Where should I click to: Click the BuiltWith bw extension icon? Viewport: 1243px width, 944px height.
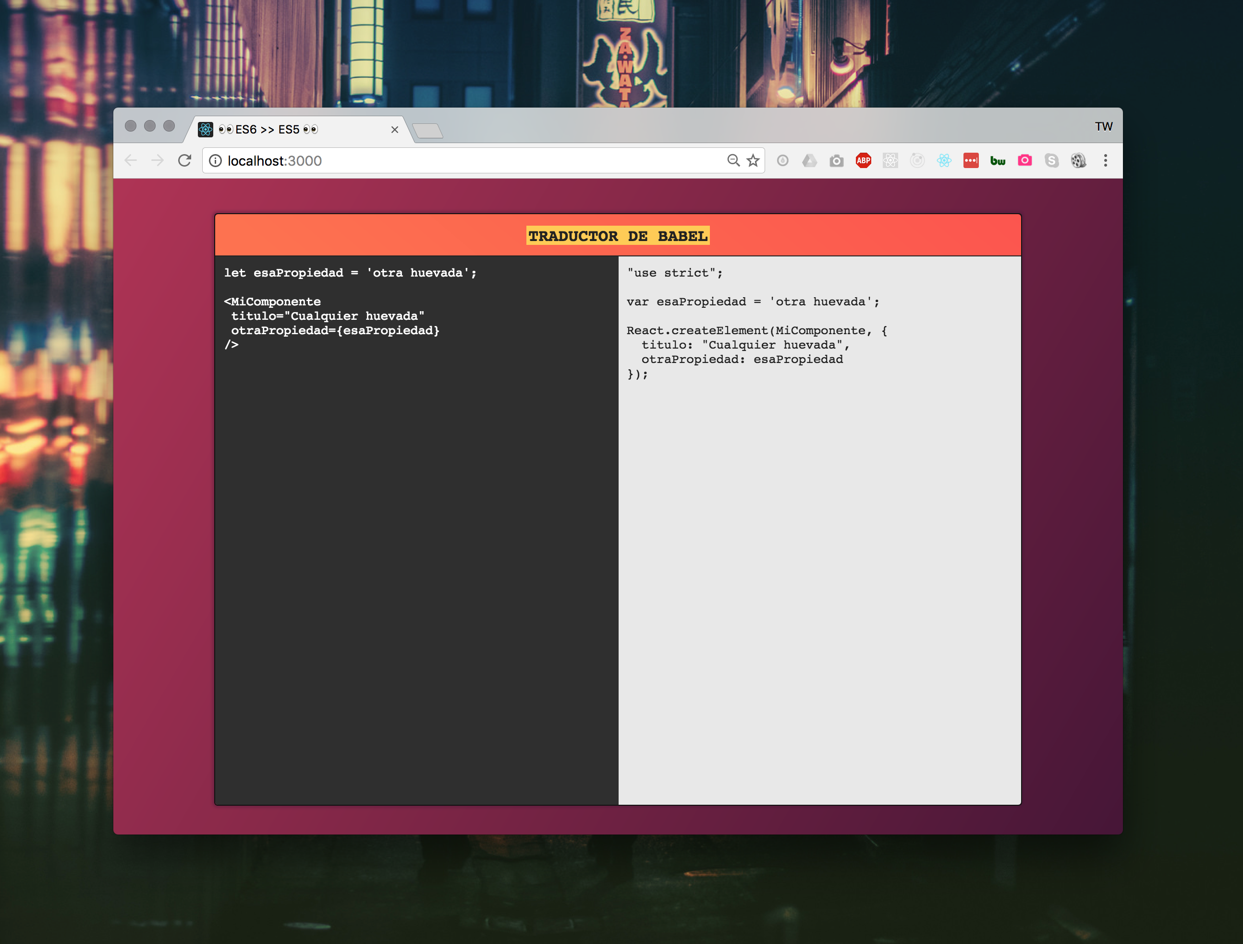pos(998,161)
